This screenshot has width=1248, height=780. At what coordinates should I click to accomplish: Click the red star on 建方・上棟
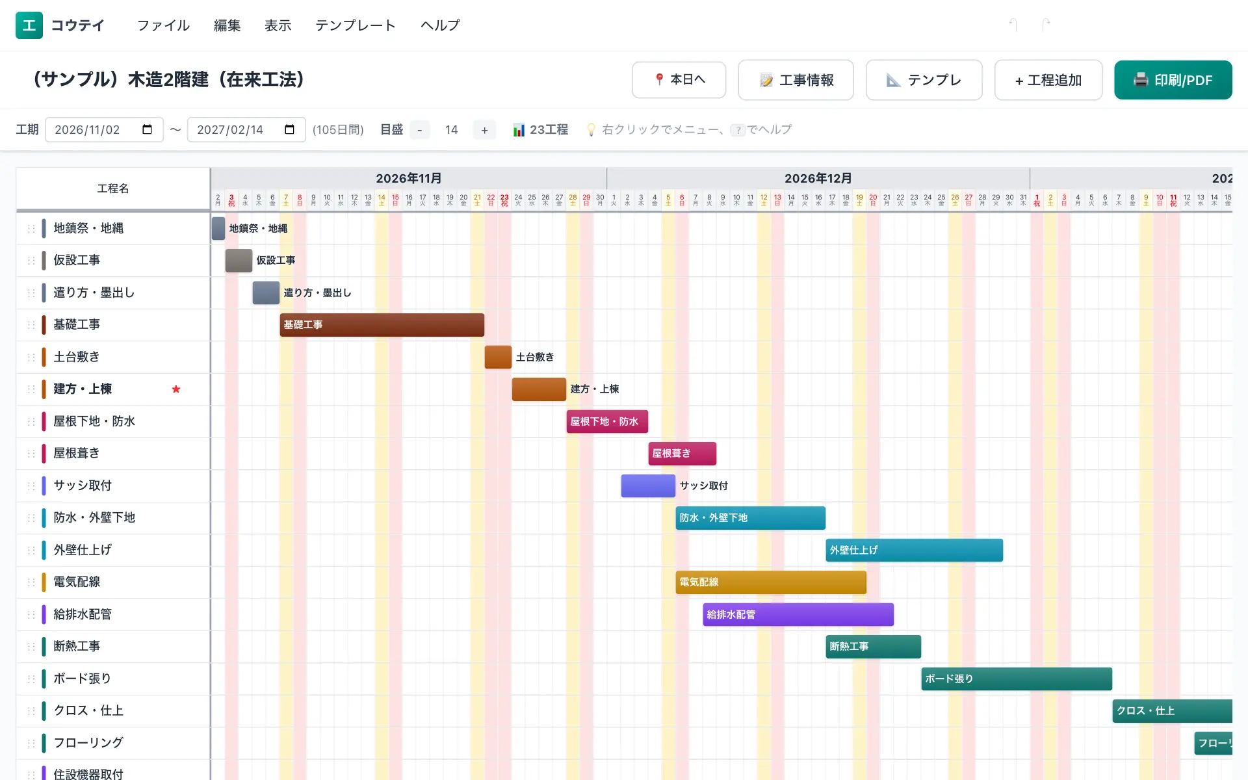click(x=175, y=389)
